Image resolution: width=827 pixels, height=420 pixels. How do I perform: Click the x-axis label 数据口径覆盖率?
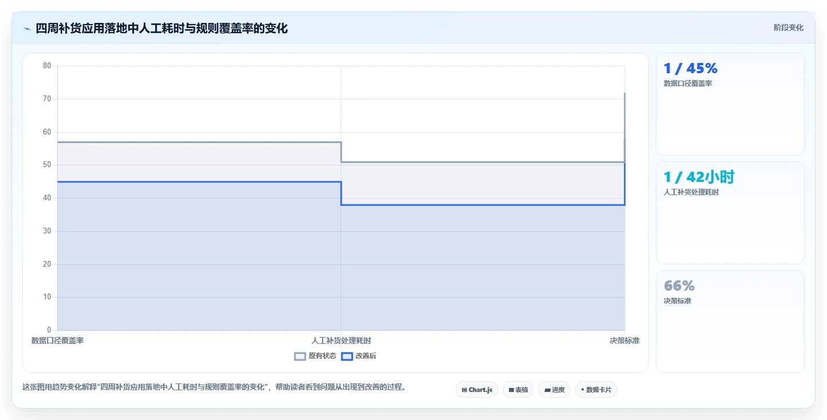(x=57, y=340)
